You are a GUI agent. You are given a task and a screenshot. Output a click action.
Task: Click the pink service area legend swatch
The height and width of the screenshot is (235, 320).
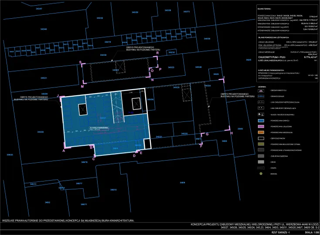(x=262, y=126)
